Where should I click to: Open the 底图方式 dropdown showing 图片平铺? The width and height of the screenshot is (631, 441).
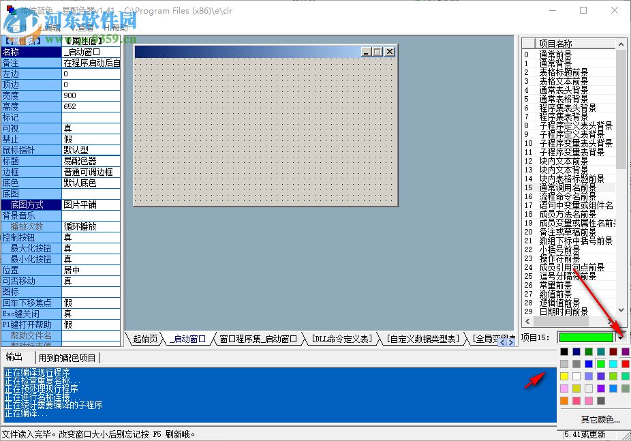coord(89,203)
